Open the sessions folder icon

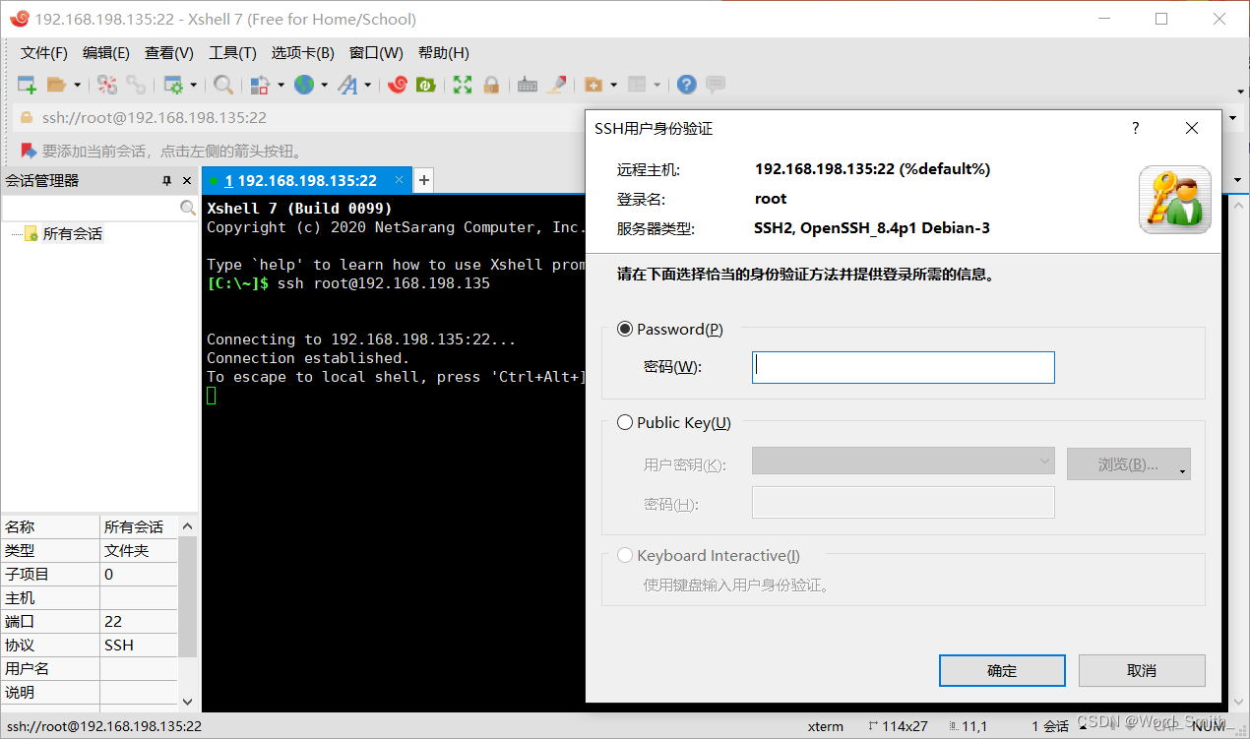pos(58,85)
